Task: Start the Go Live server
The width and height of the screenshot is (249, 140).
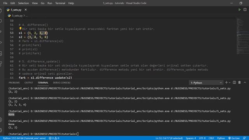Action: (234, 138)
